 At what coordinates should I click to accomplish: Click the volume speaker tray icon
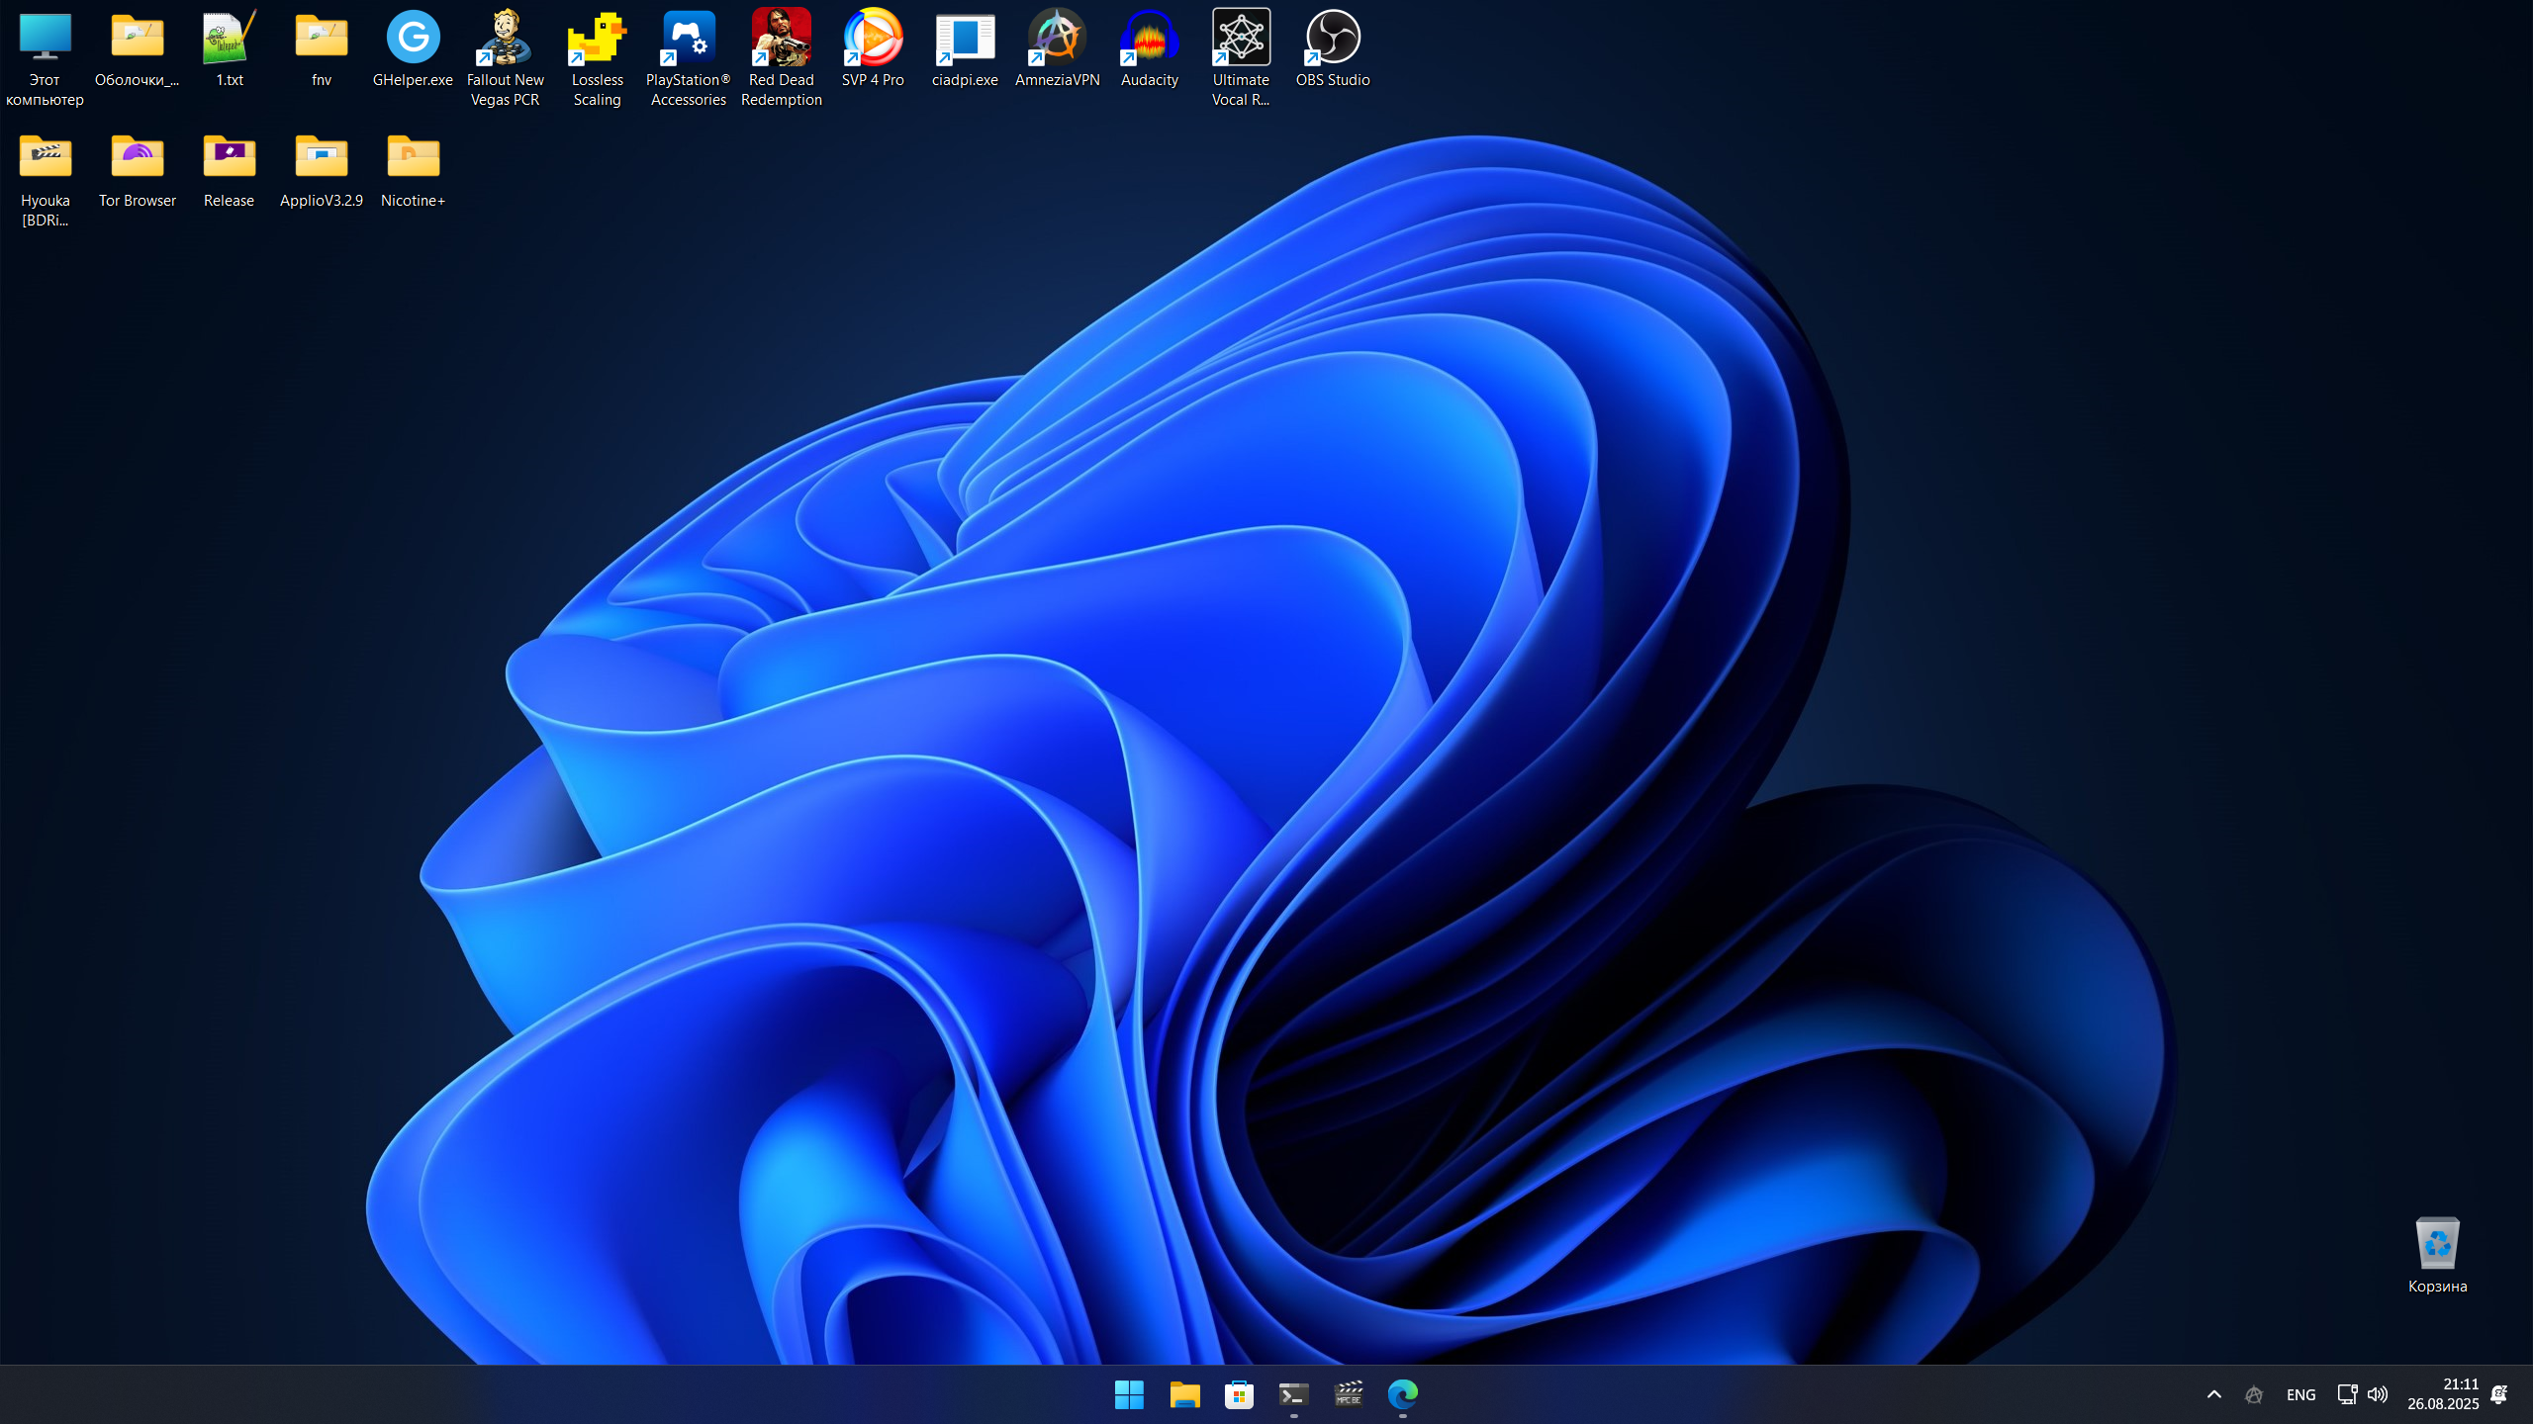tap(2378, 1394)
